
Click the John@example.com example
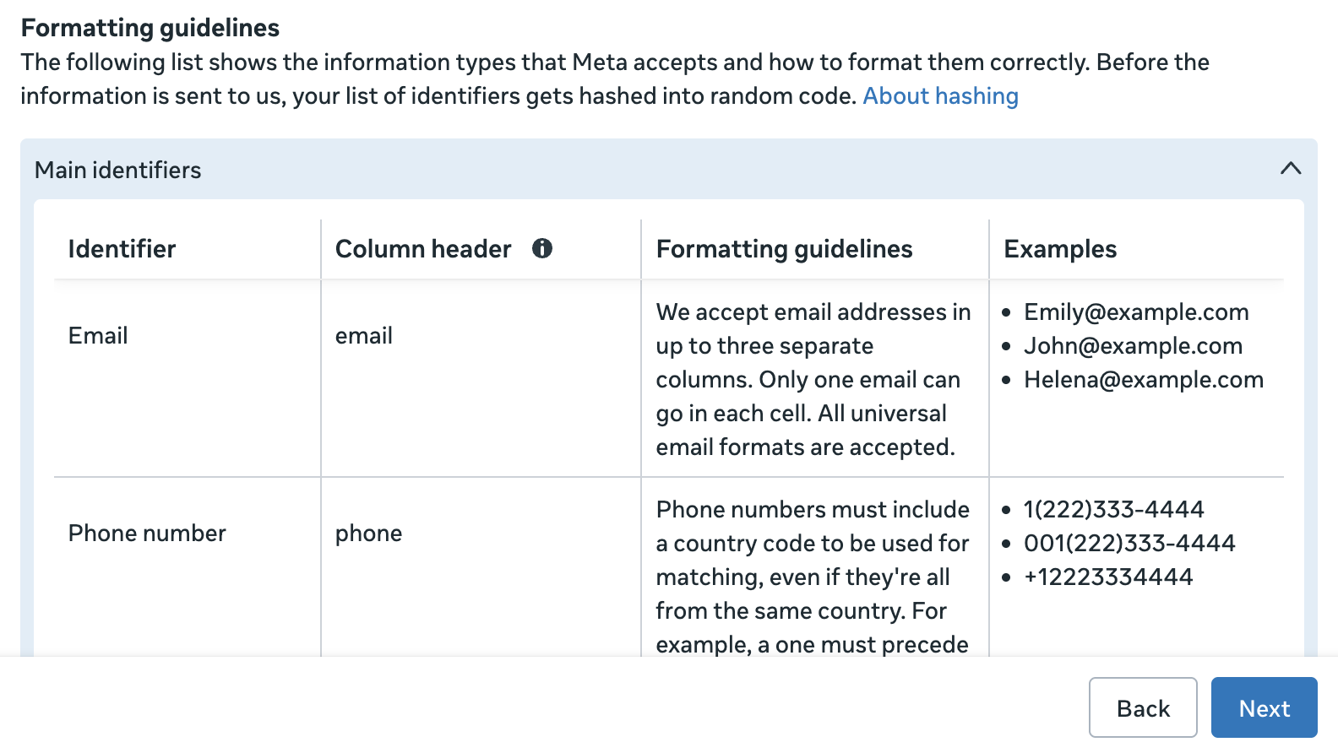point(1133,346)
